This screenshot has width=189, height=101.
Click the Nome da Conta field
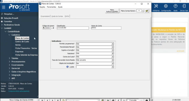pyautogui.click(x=106, y=28)
